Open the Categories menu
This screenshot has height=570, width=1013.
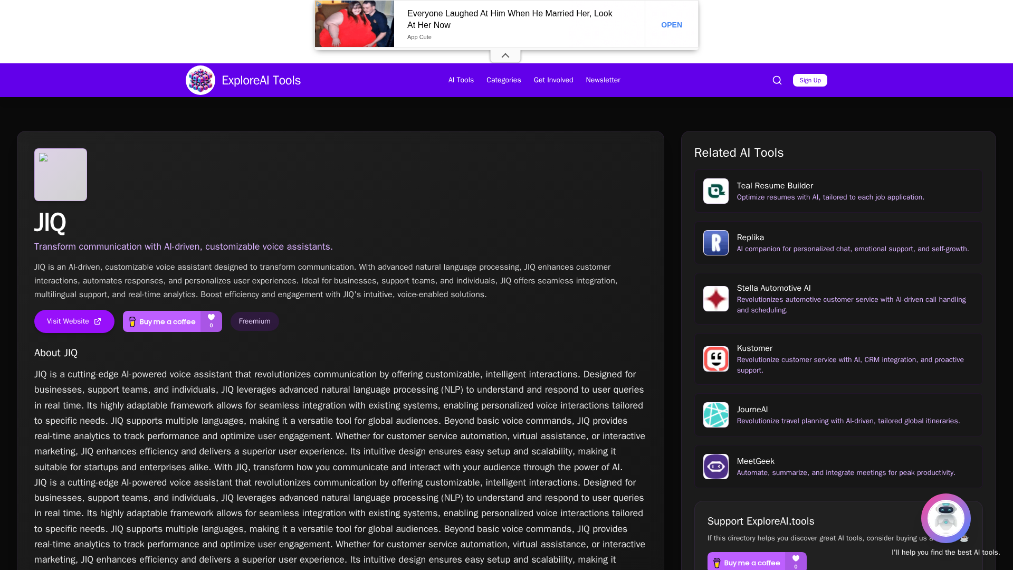503,80
